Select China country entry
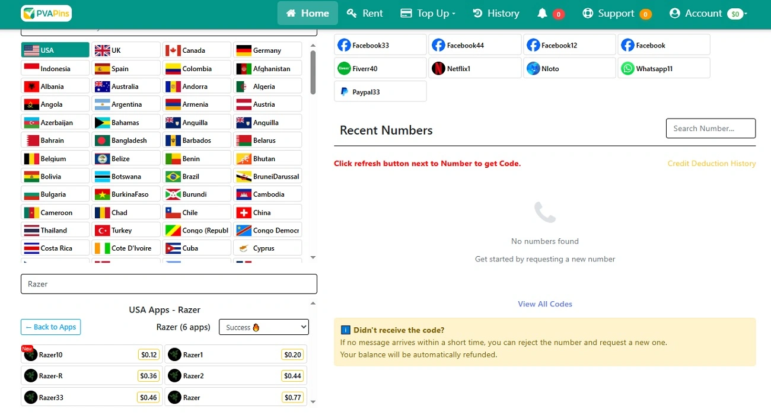The image size is (771, 415). pos(267,212)
